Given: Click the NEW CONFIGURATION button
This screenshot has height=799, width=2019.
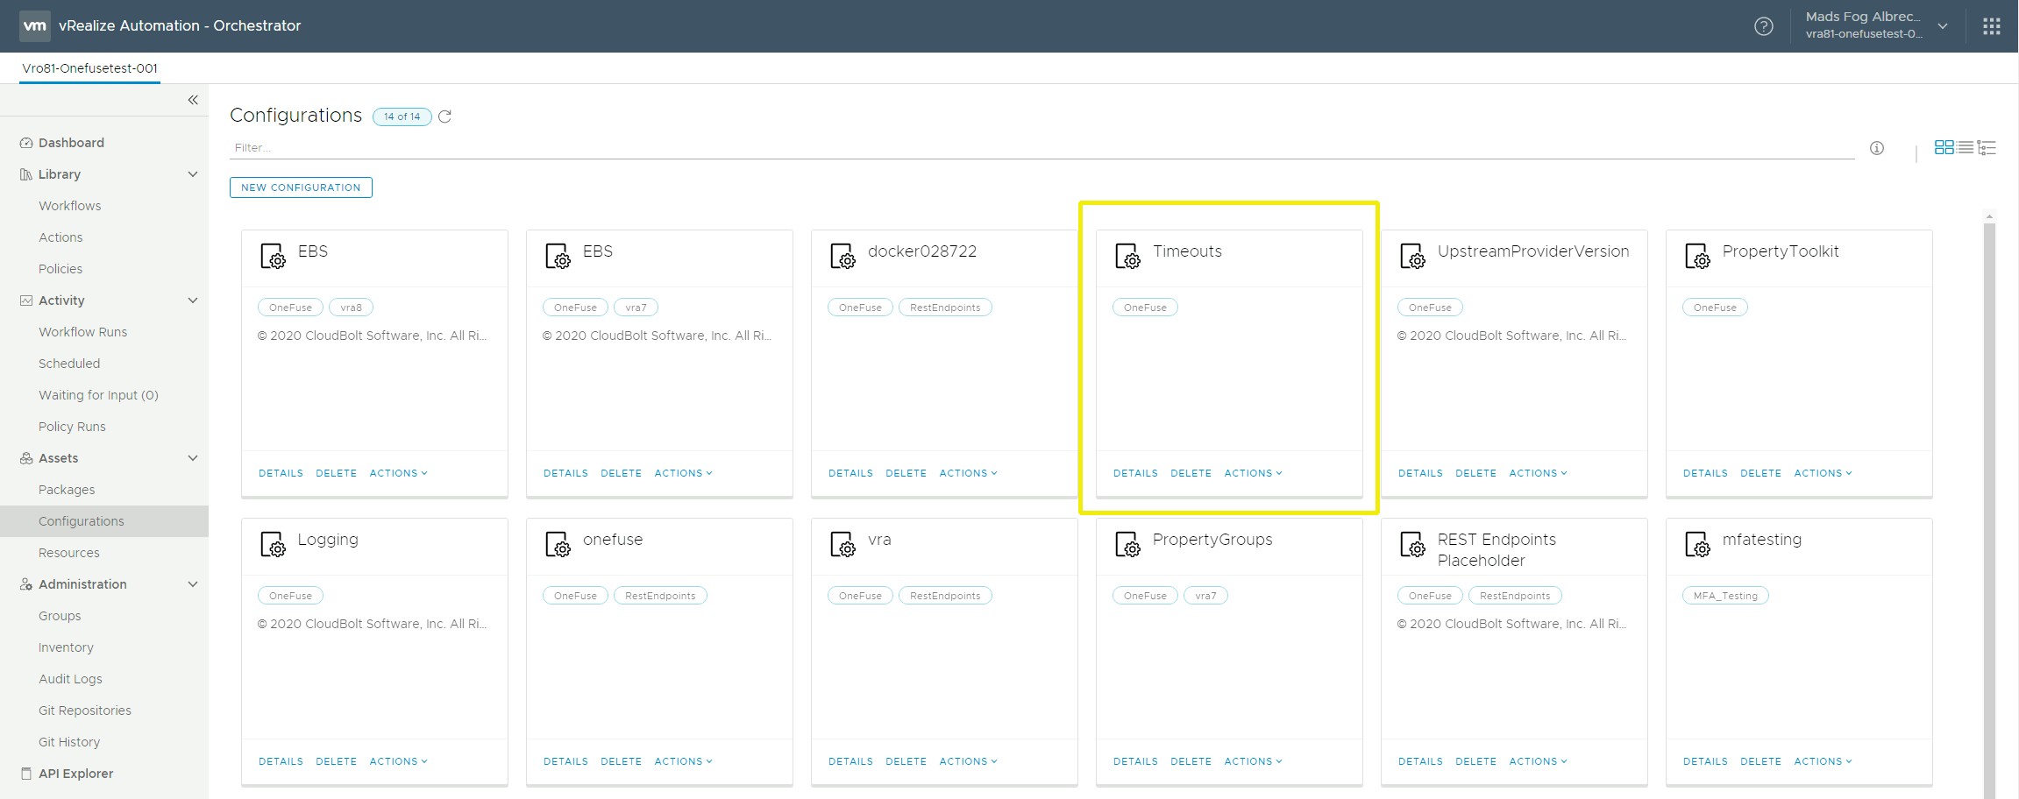Looking at the screenshot, I should 301,187.
